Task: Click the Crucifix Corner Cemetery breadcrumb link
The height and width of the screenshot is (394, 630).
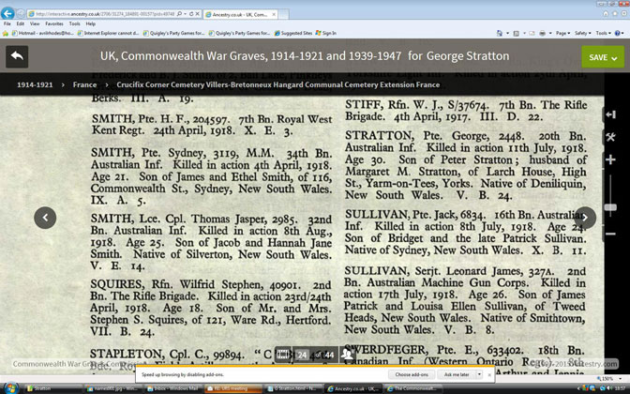Action: [278, 84]
